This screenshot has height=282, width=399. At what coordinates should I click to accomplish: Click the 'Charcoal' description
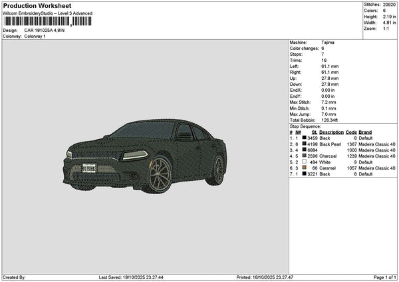328,156
